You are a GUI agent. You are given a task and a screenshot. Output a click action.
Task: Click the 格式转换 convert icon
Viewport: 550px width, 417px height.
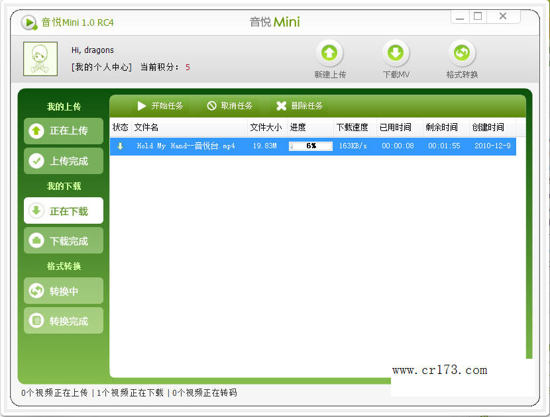(462, 53)
